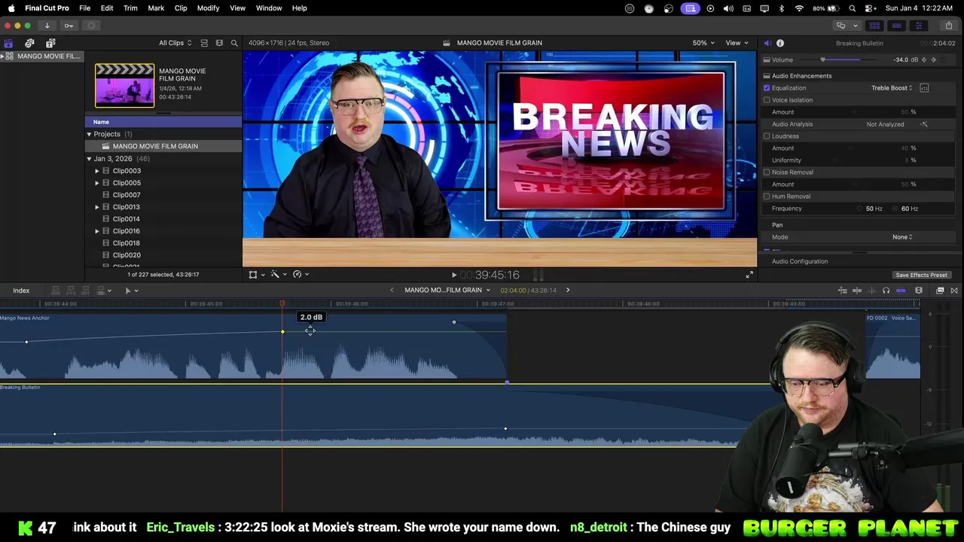Toggle the Equalization checkbox
This screenshot has width=964, height=542.
click(767, 88)
